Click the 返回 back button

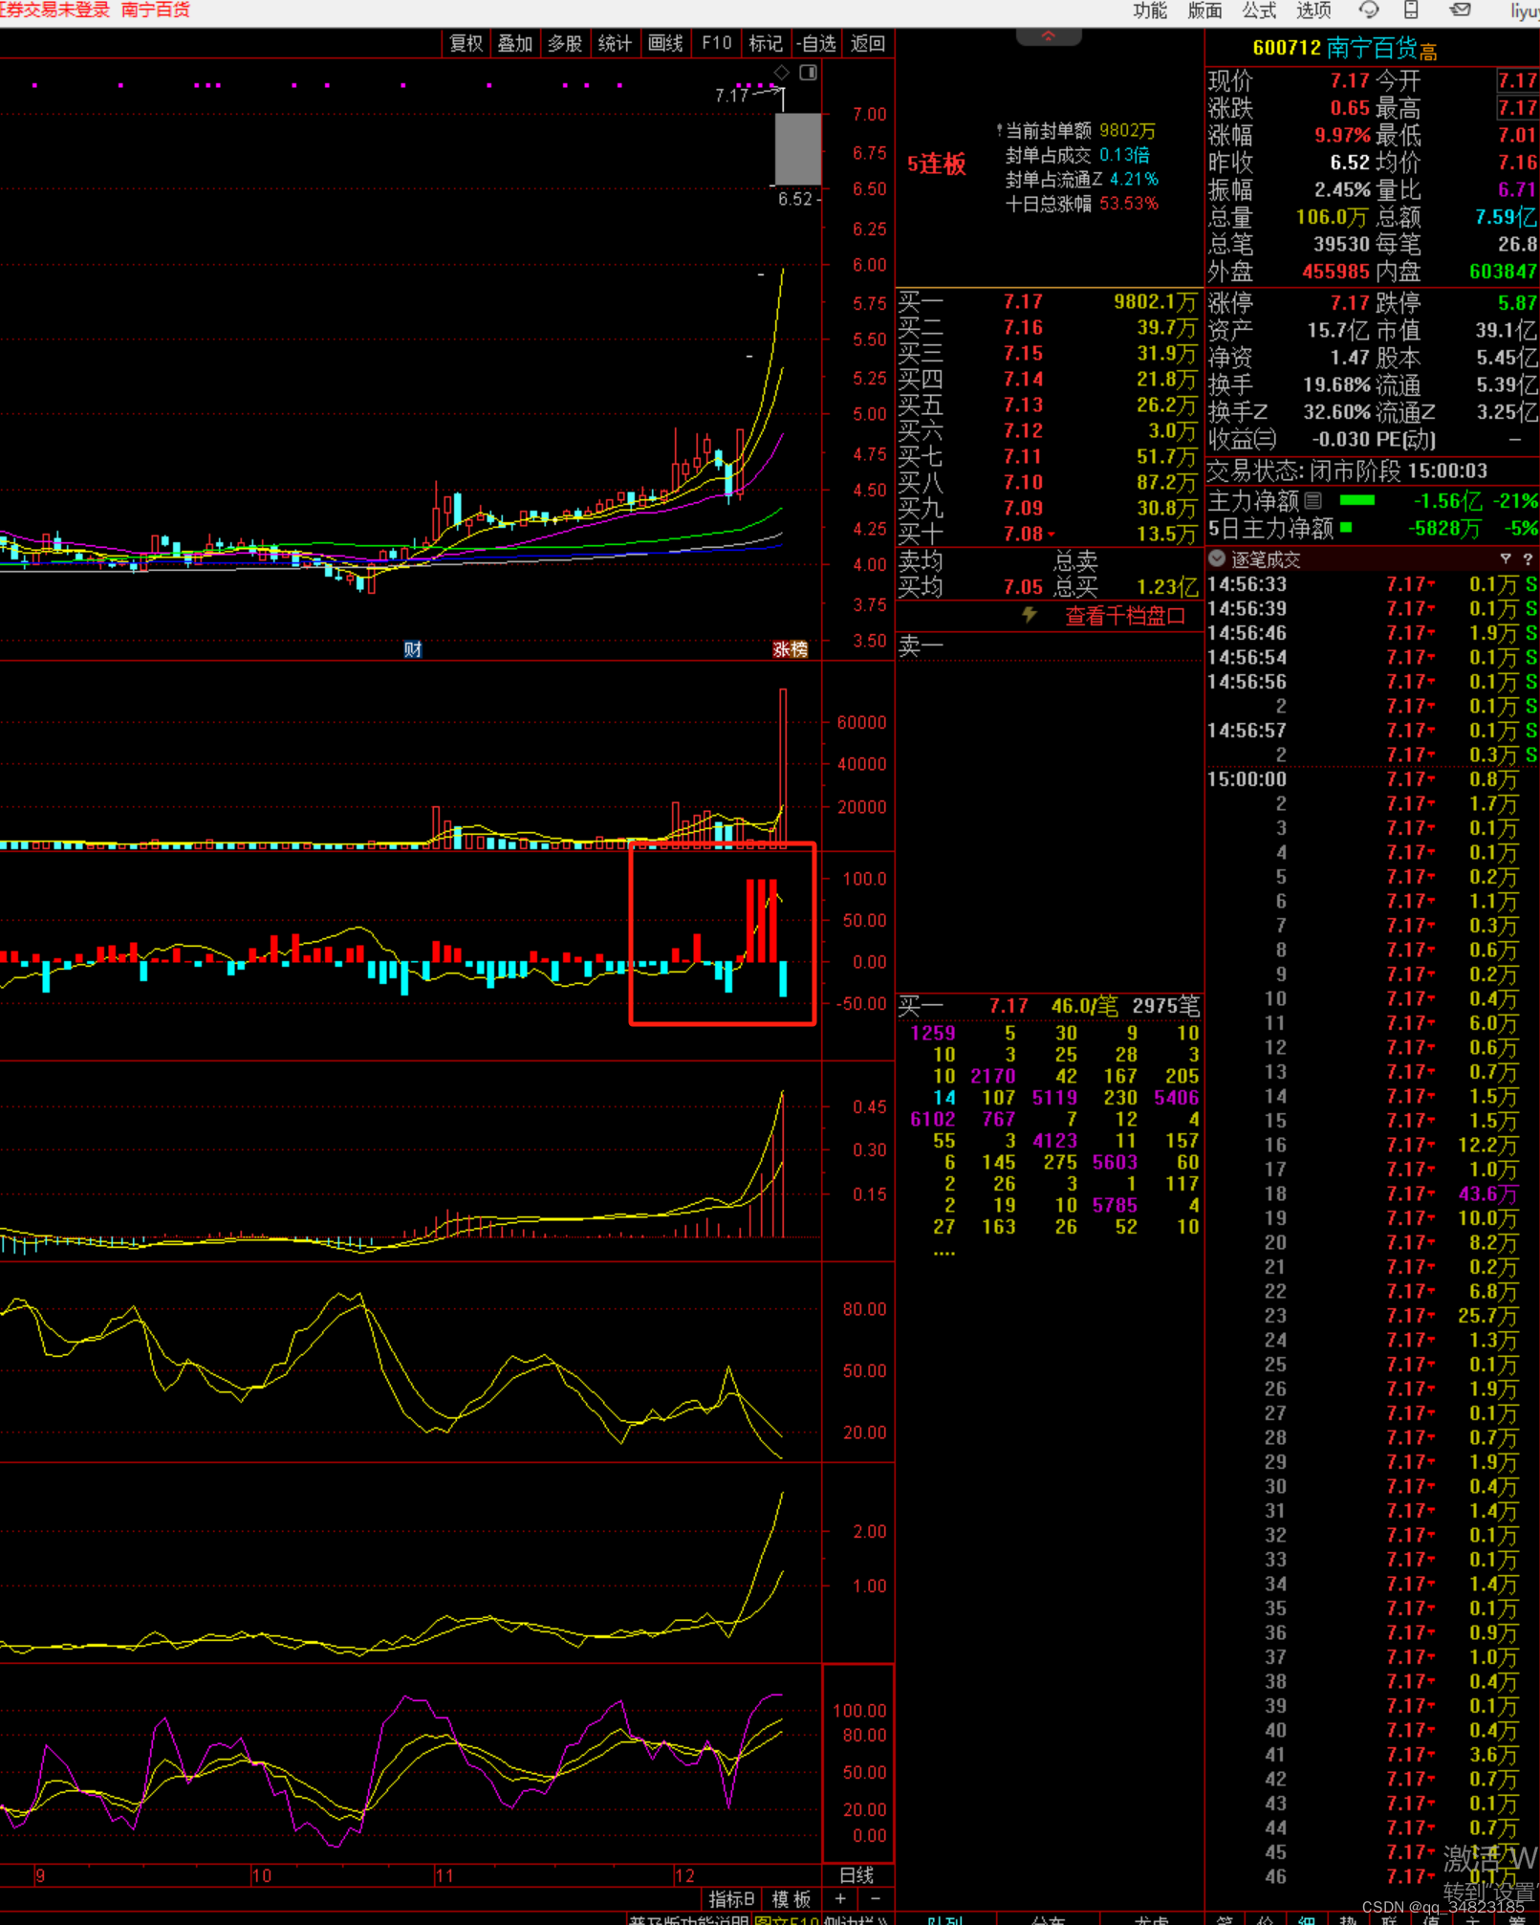coord(867,44)
